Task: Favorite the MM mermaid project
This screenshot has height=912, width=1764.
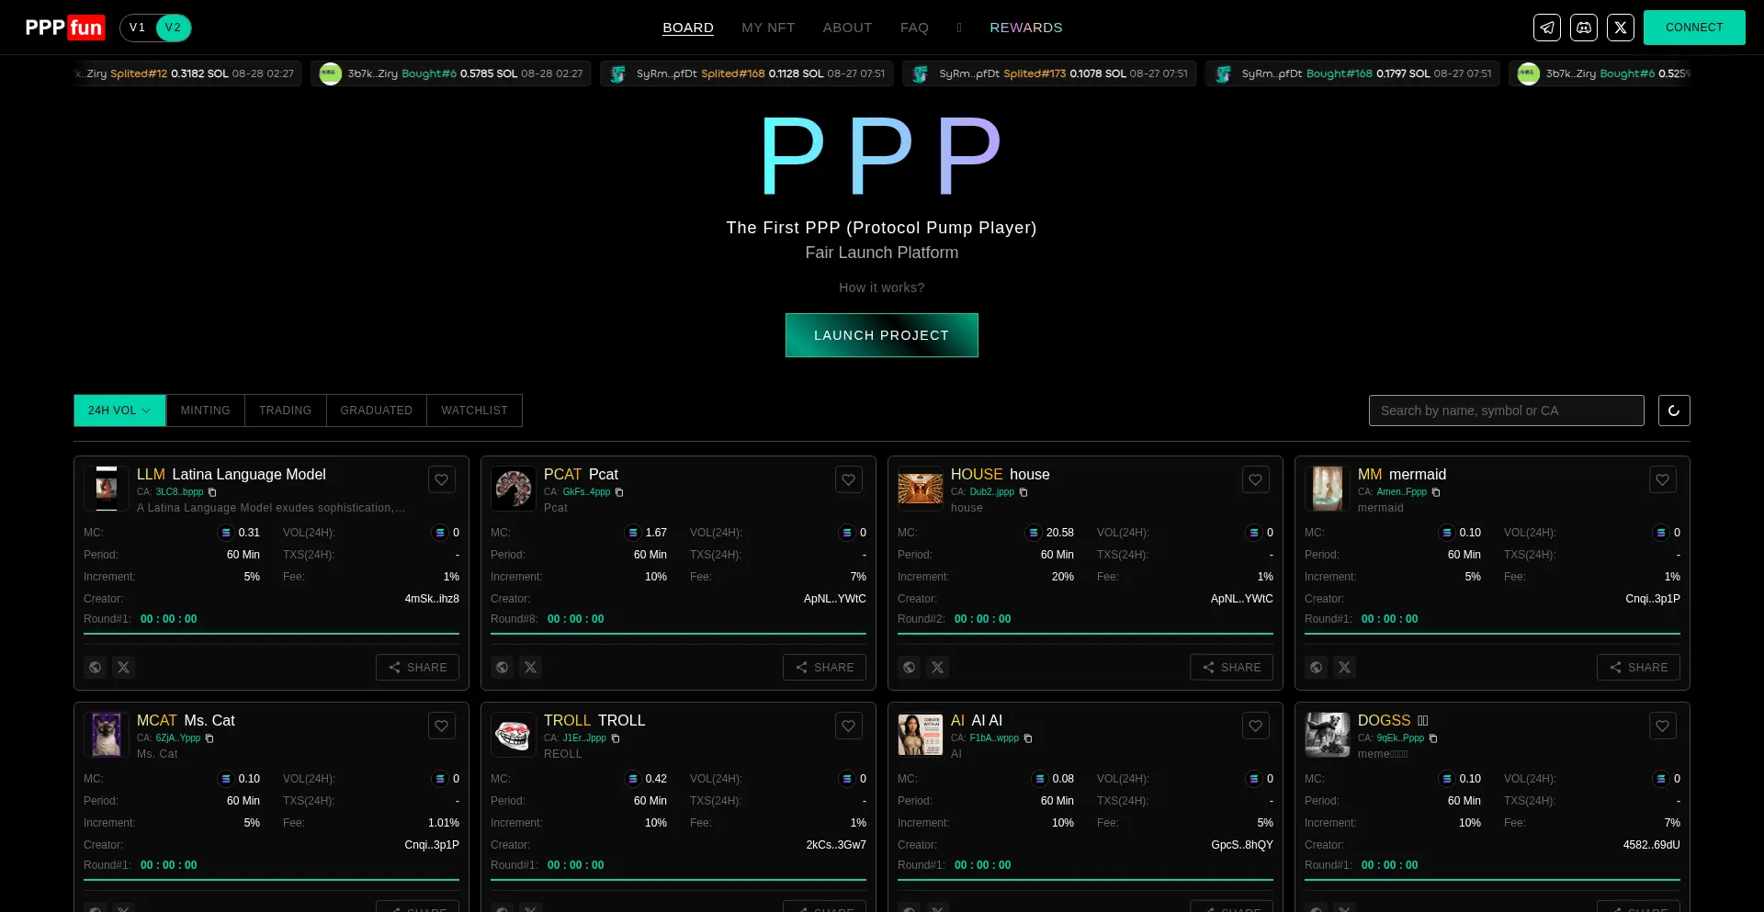Action: point(1663,479)
